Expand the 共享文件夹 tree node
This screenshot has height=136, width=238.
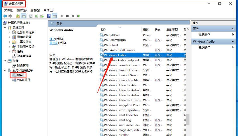(x=10, y=42)
